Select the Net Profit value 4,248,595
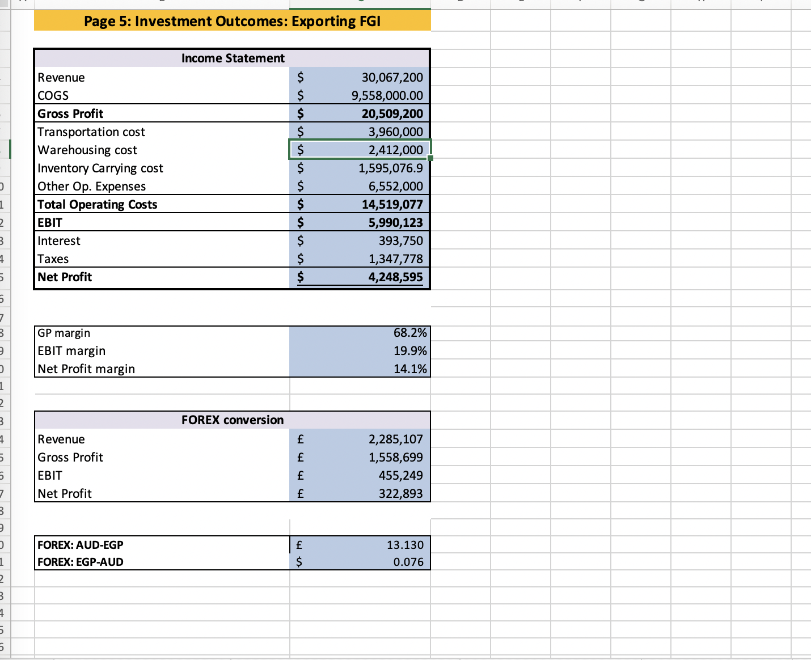The image size is (811, 660). 396,277
